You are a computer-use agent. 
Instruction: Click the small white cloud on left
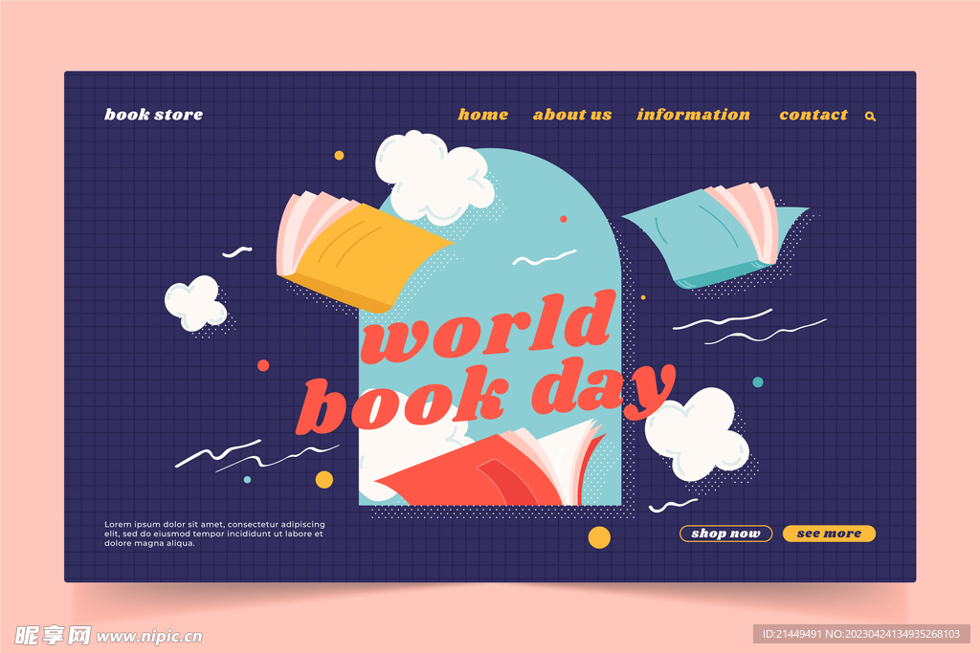196,302
